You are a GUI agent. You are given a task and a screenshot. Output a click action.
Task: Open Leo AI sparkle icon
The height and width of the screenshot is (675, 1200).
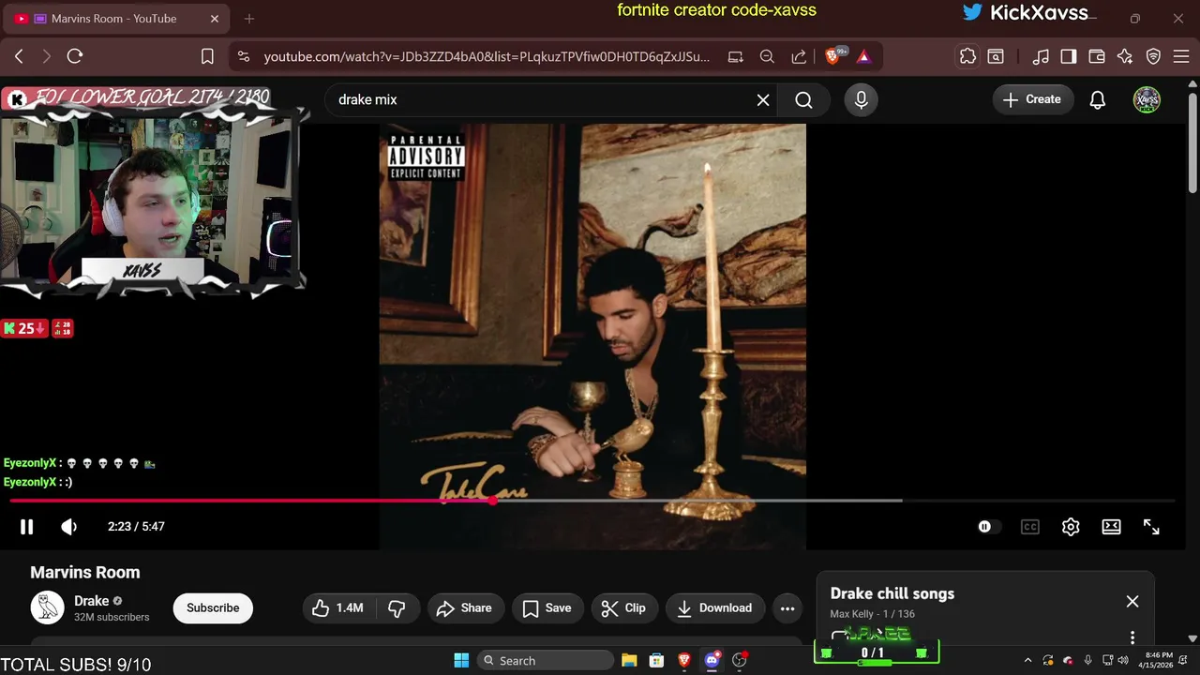[x=1125, y=56]
